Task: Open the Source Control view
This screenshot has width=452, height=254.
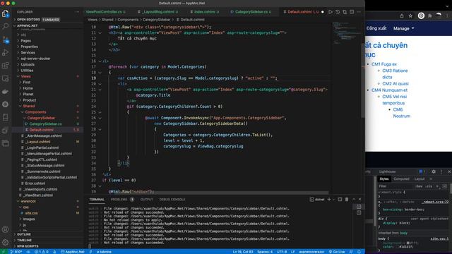Action: 5,40
